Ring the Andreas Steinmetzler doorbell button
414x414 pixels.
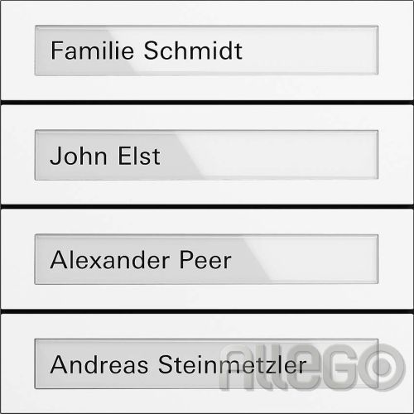pyautogui.click(x=207, y=363)
